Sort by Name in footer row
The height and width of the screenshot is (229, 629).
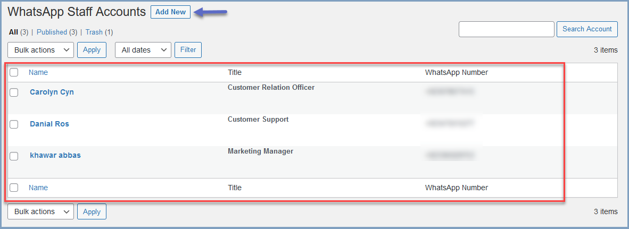(38, 188)
